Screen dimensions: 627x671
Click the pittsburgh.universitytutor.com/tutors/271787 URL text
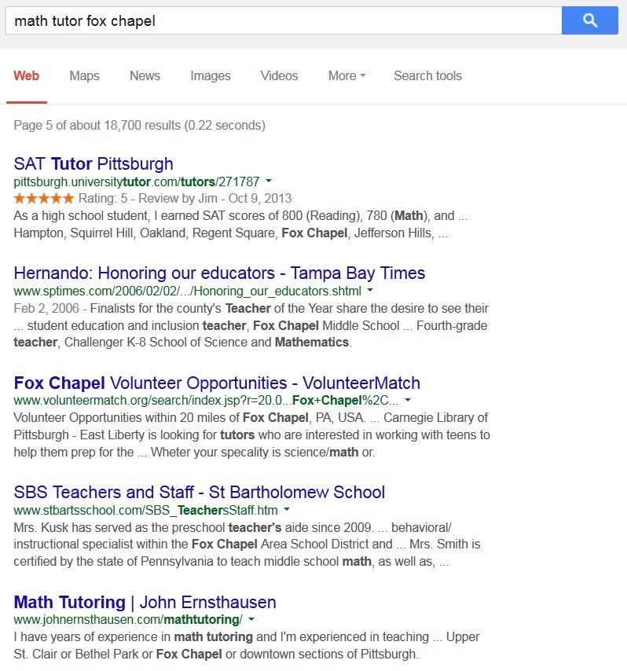tap(137, 181)
